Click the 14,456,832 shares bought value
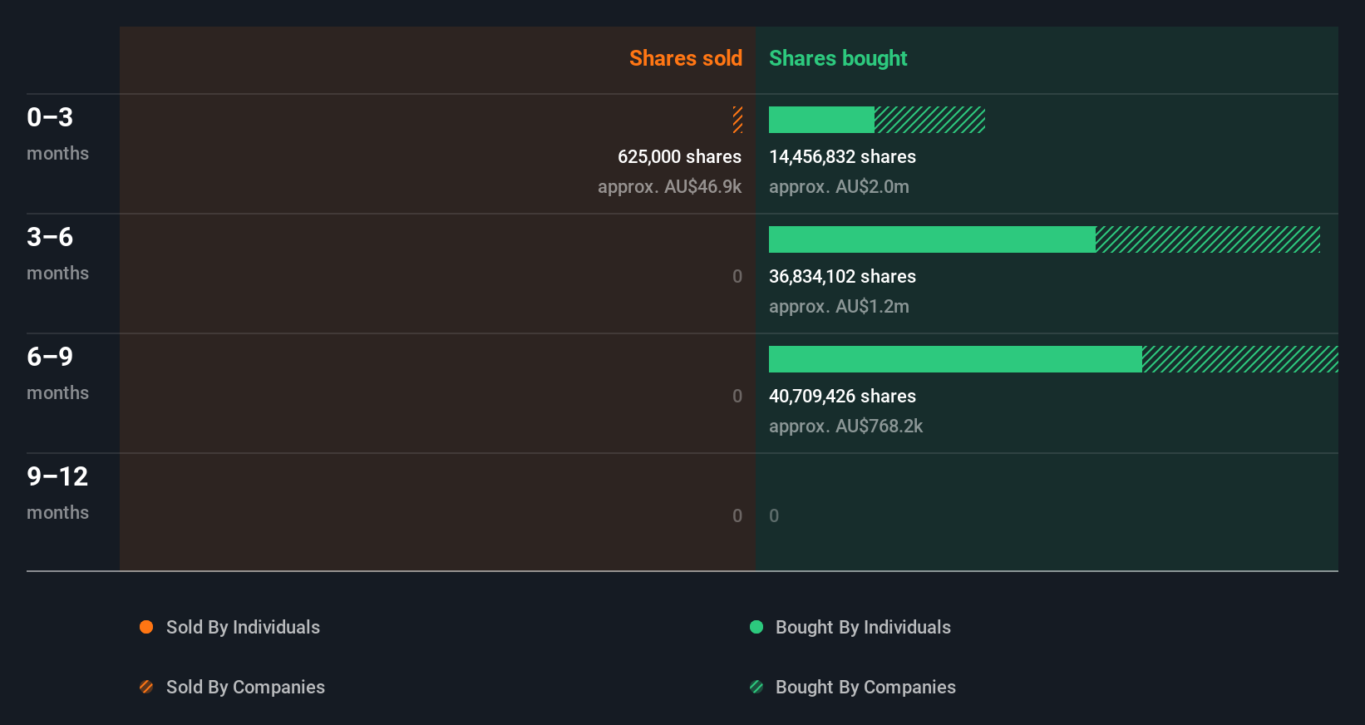Screen dimensions: 1365x725 pos(842,157)
